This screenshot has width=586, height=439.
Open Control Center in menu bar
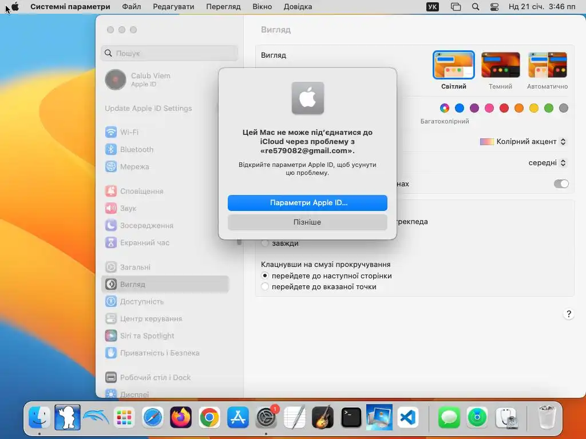(494, 7)
